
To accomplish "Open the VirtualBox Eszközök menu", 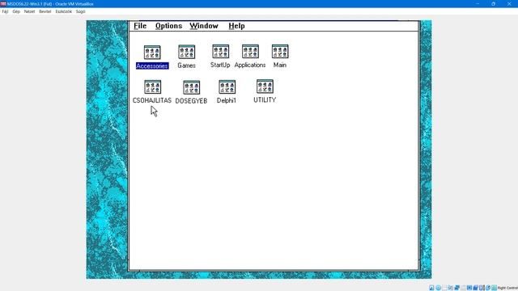I will tap(63, 11).
